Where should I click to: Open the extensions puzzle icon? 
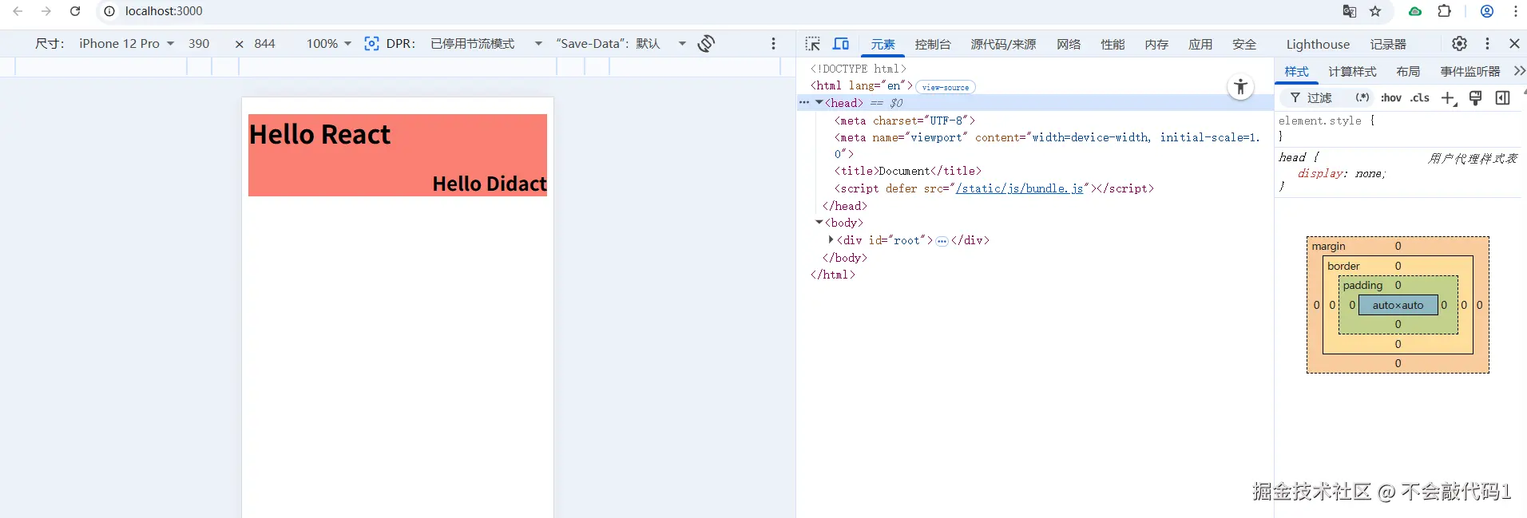point(1445,11)
